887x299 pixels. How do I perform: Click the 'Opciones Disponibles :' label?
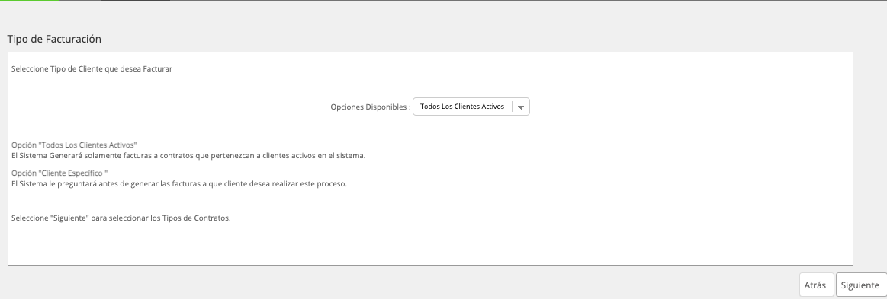pyautogui.click(x=371, y=107)
